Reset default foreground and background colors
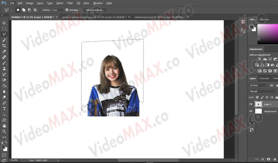This screenshot has height=163, width=278. click(2, 142)
